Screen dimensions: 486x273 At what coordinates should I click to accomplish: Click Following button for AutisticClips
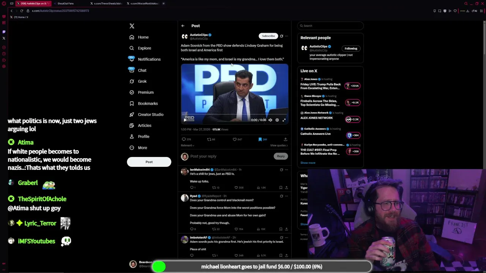coord(351,49)
